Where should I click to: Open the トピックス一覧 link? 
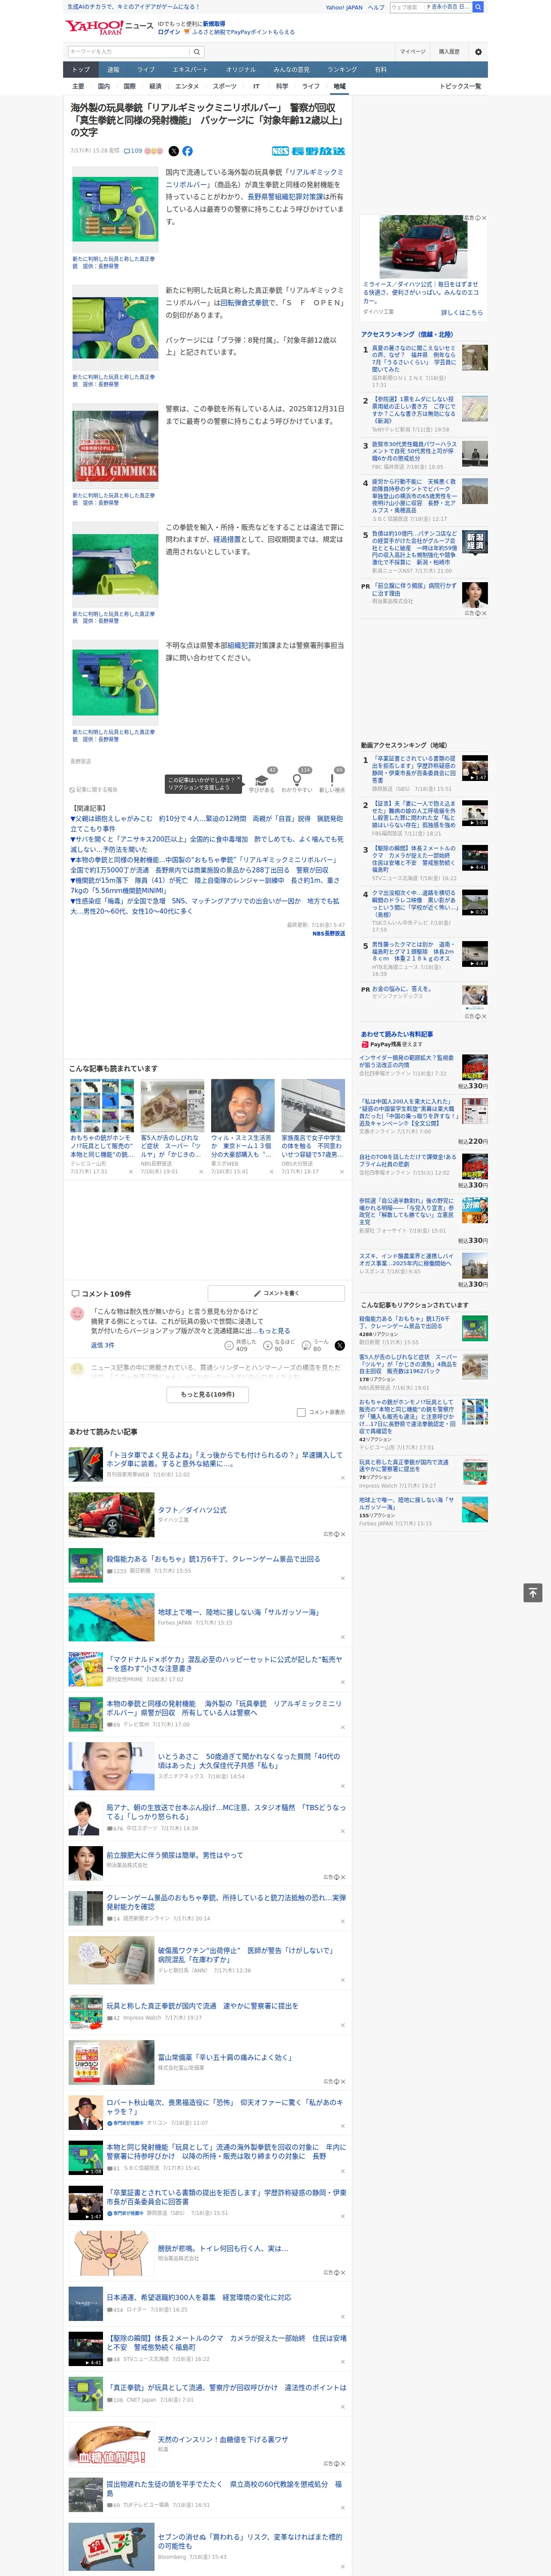point(460,86)
